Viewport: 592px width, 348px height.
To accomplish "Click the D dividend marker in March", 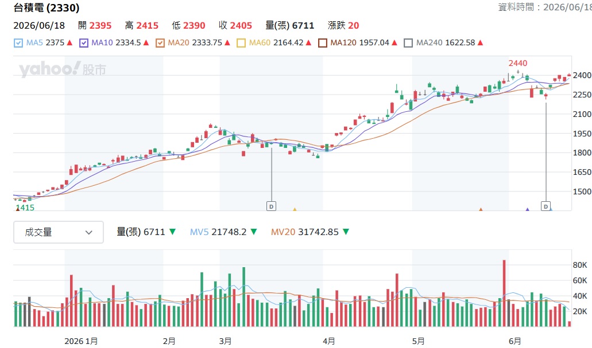I will (x=271, y=206).
